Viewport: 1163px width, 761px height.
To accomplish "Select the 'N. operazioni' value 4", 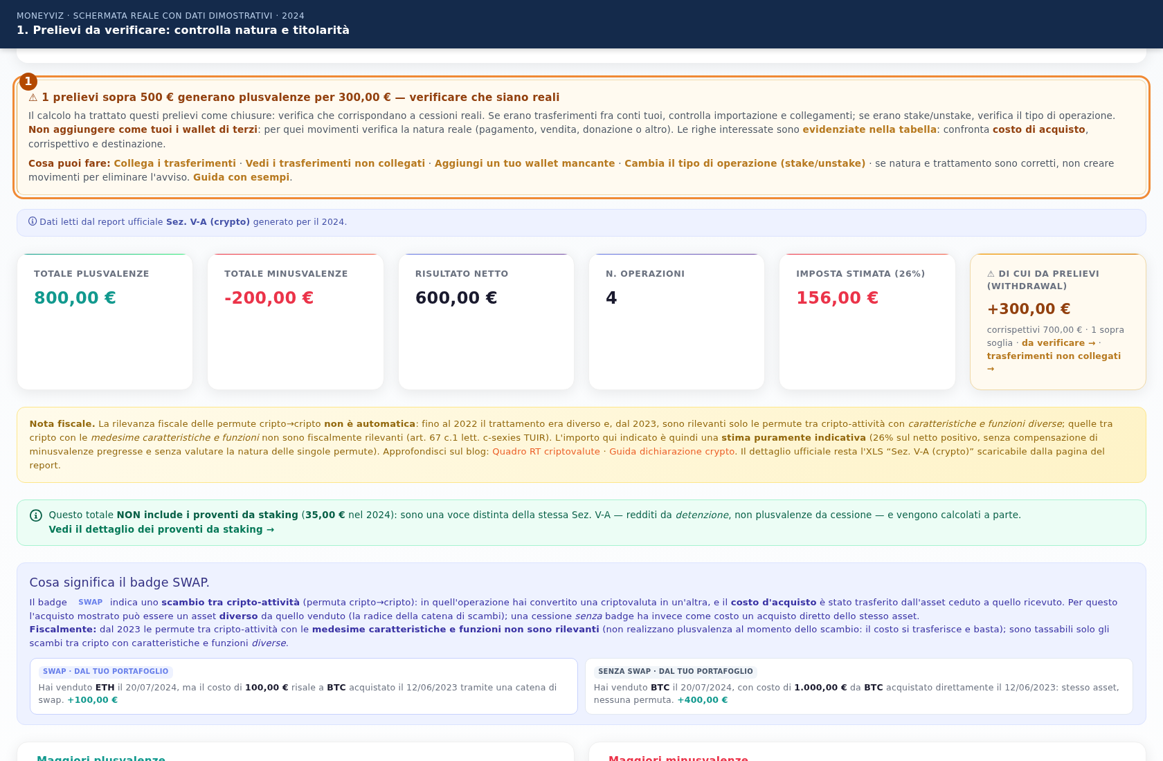I will (611, 297).
